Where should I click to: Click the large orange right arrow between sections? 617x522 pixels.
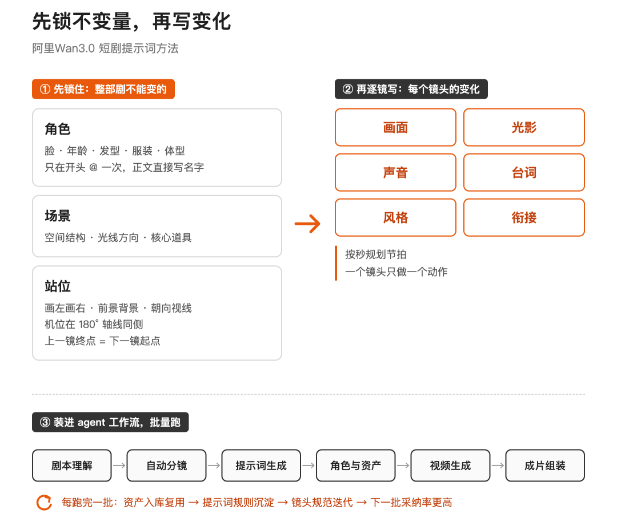pyautogui.click(x=307, y=224)
